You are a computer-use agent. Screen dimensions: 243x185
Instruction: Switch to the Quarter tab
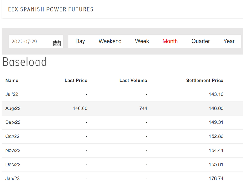coord(200,41)
